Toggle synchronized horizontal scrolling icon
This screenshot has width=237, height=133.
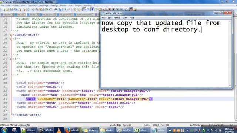pos(79,9)
